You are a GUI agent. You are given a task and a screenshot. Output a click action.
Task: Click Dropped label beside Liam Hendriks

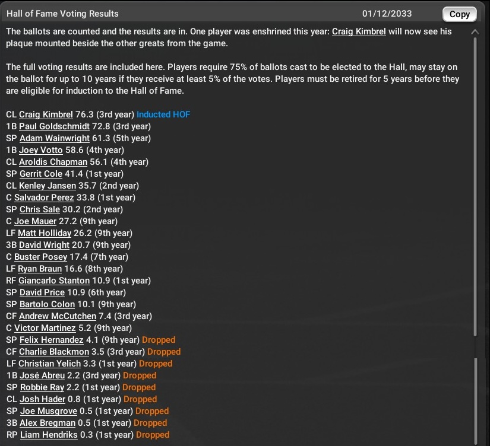(153, 435)
